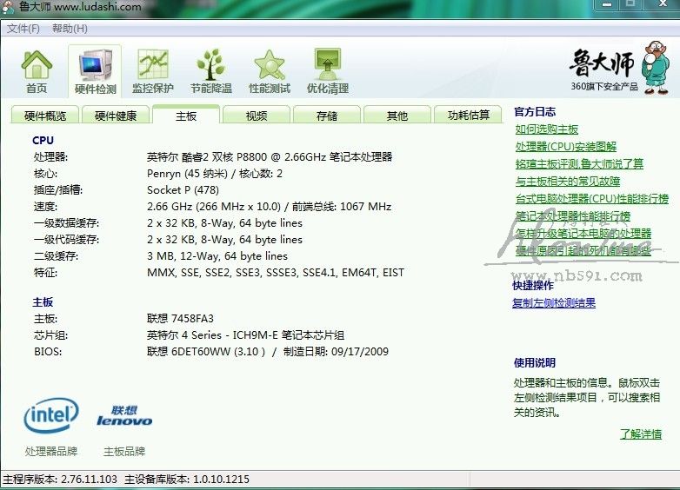Click the features value MMX, SSE, SSE2
Image resolution: width=680 pixels, height=490 pixels.
[x=276, y=273]
